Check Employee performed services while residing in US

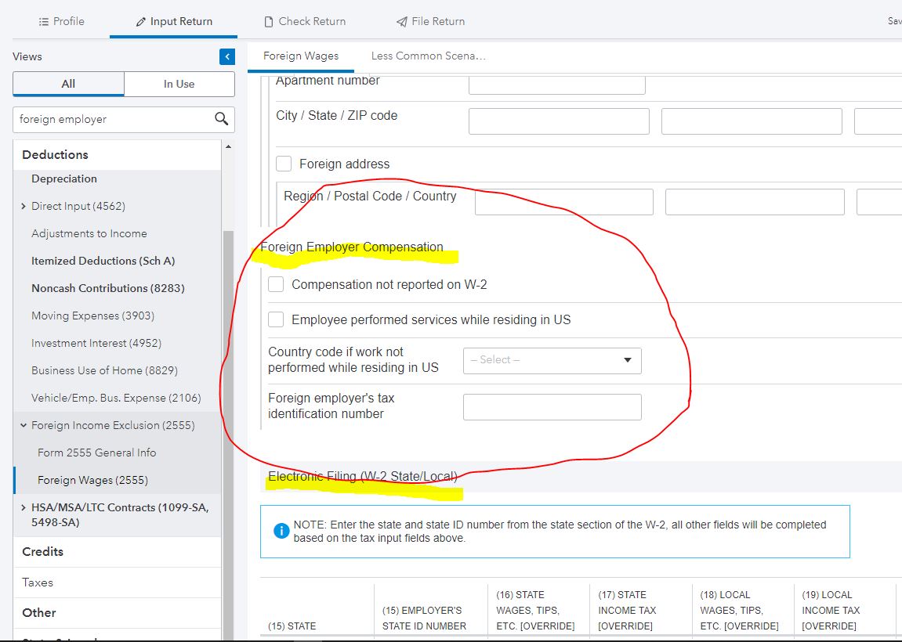click(276, 319)
